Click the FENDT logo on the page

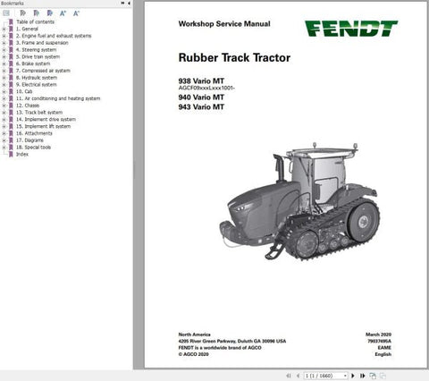351,29
